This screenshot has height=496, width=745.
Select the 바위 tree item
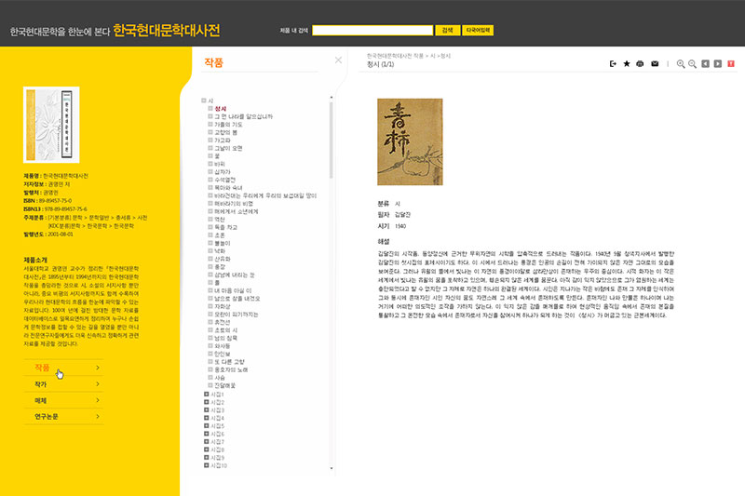pos(220,164)
